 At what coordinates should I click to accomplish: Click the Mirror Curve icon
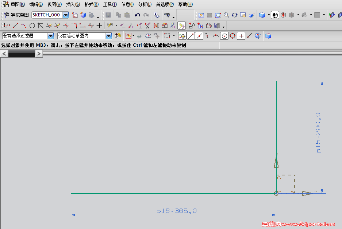[217, 26]
